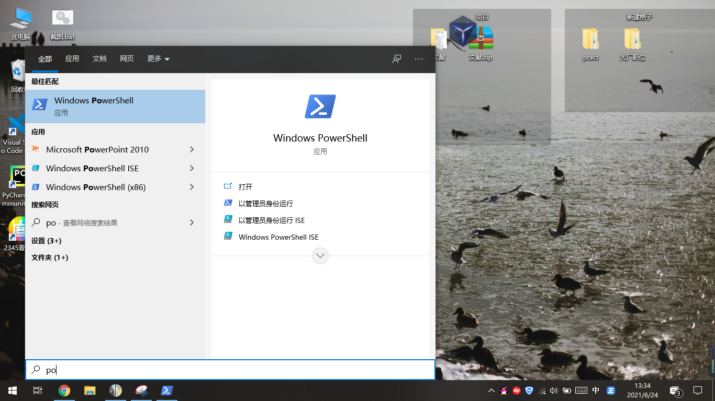The width and height of the screenshot is (715, 401).
Task: Open Task View from the taskbar
Action: point(38,391)
